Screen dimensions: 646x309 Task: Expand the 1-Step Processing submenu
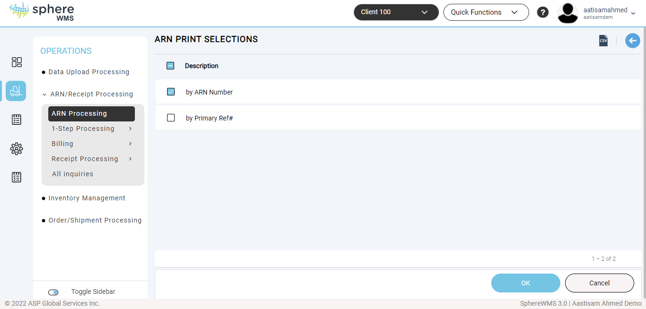tap(92, 129)
